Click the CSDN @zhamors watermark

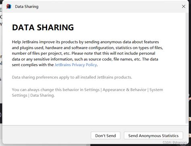tap(175, 142)
